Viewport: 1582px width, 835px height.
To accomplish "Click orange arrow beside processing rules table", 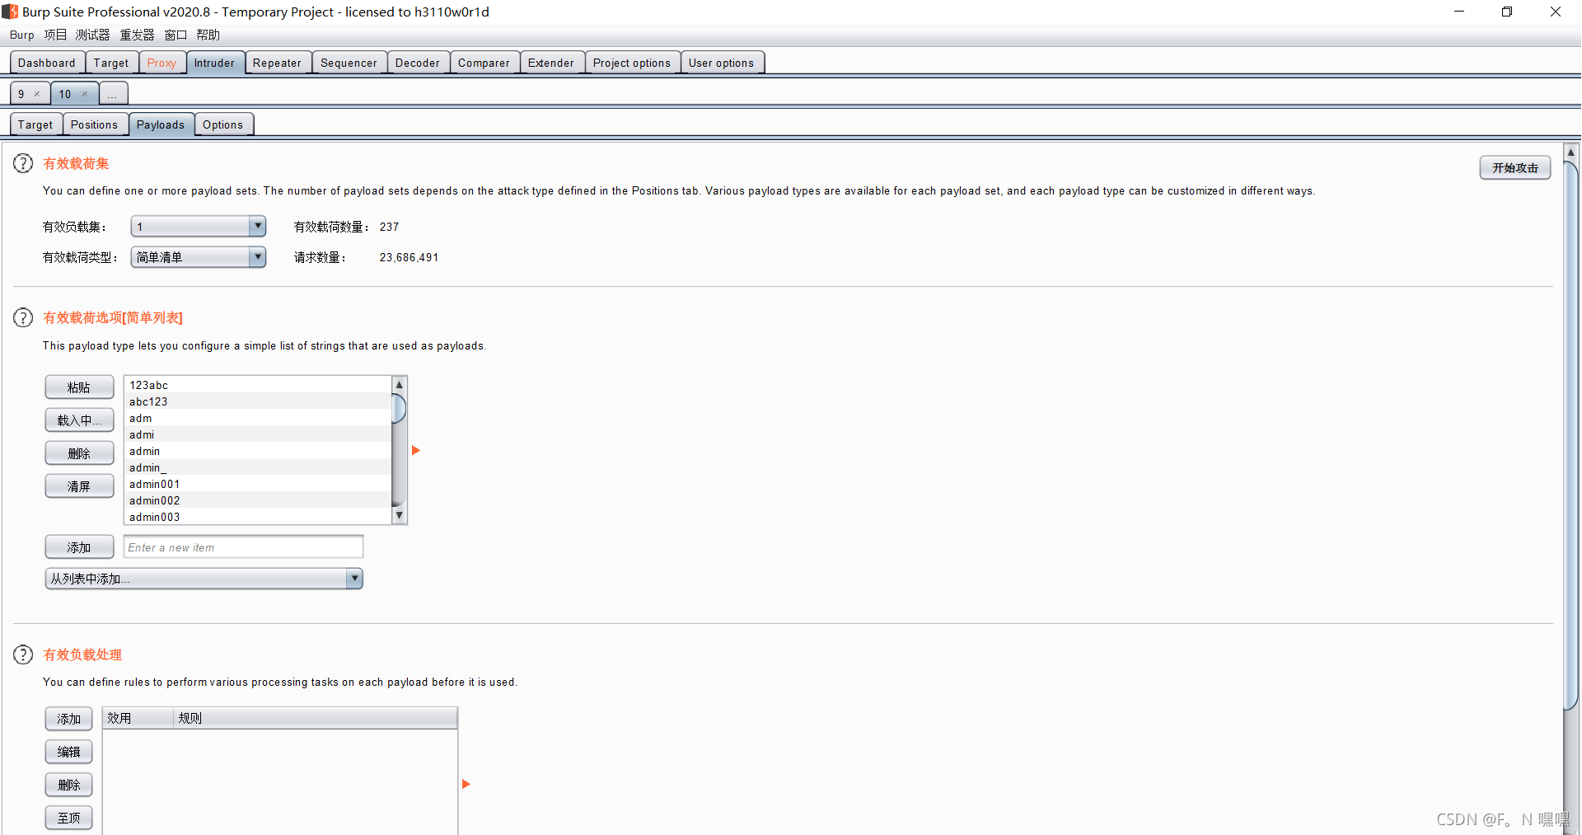I will coord(466,784).
